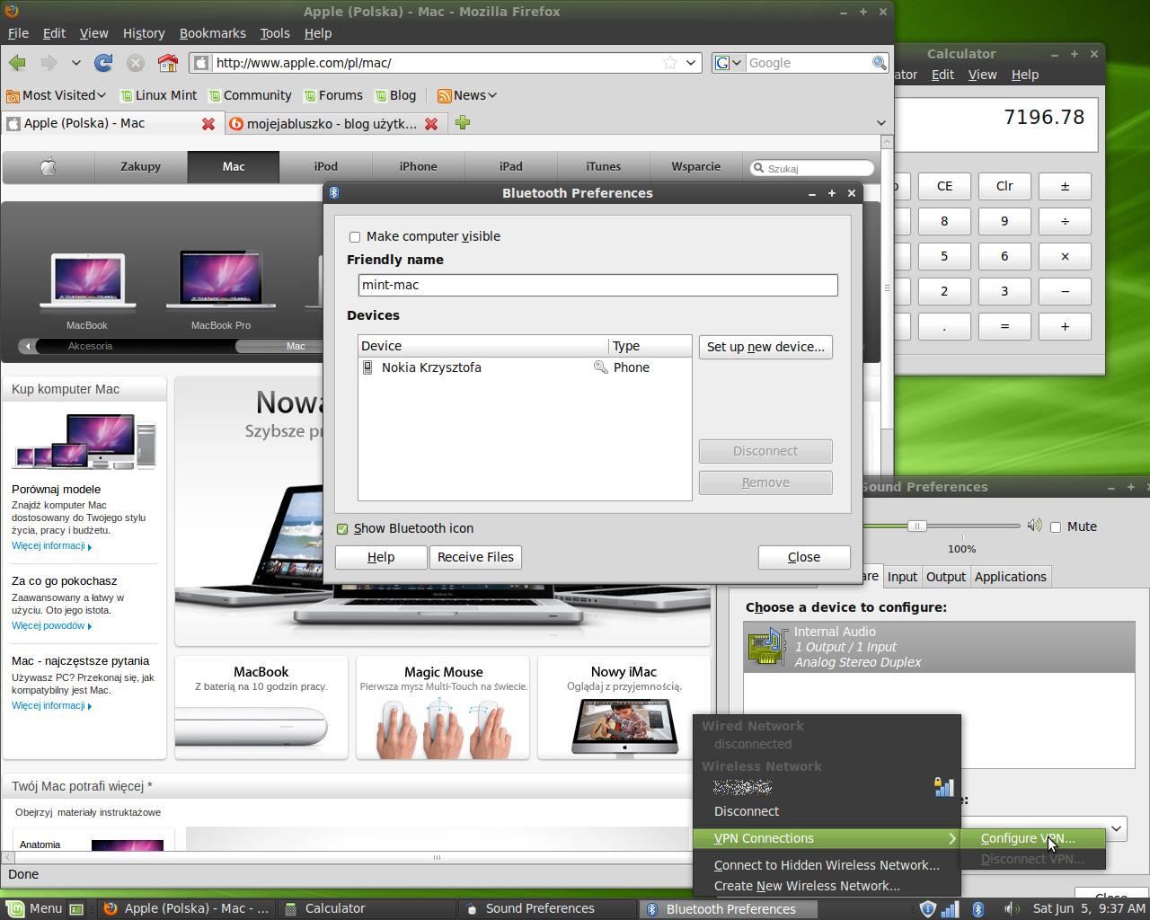Open the Linux Mint bookmark

(x=158, y=95)
